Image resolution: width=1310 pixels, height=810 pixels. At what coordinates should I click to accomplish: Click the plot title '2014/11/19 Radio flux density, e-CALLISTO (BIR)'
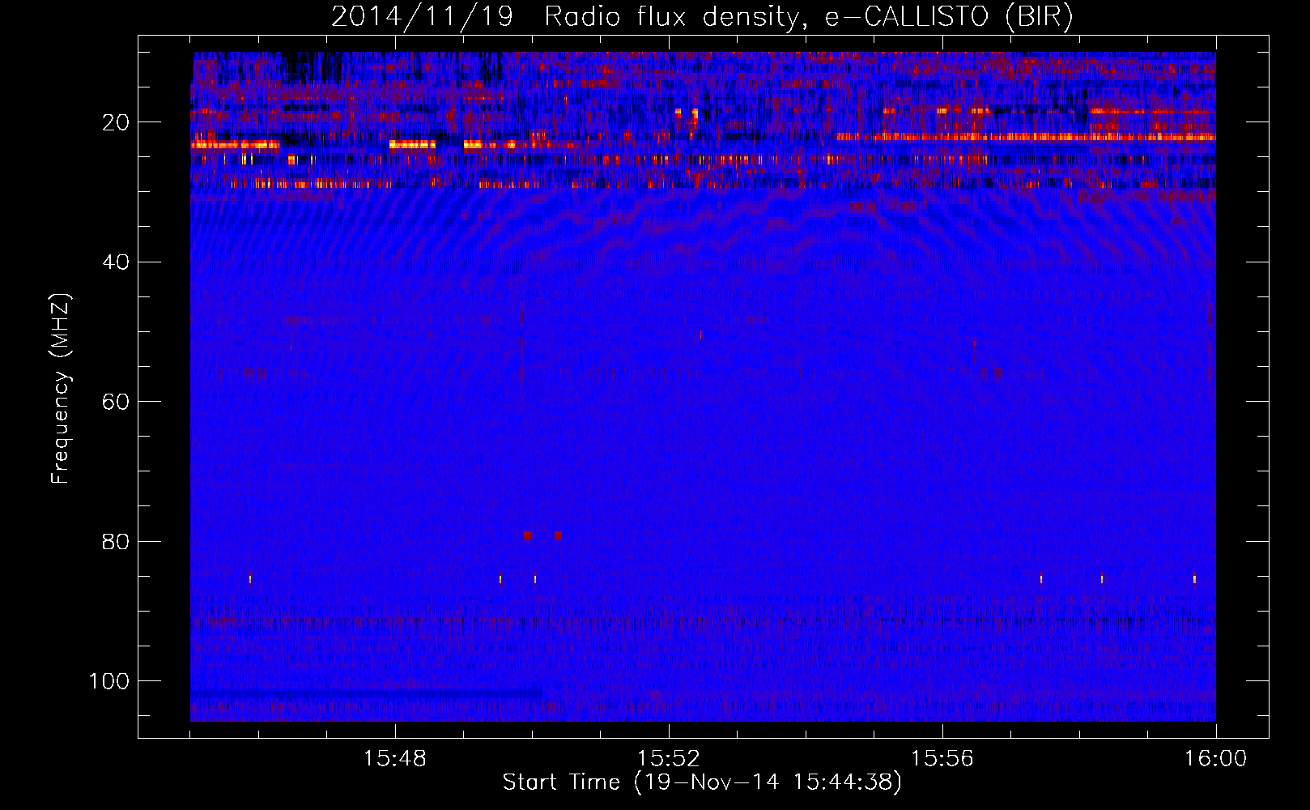[702, 17]
